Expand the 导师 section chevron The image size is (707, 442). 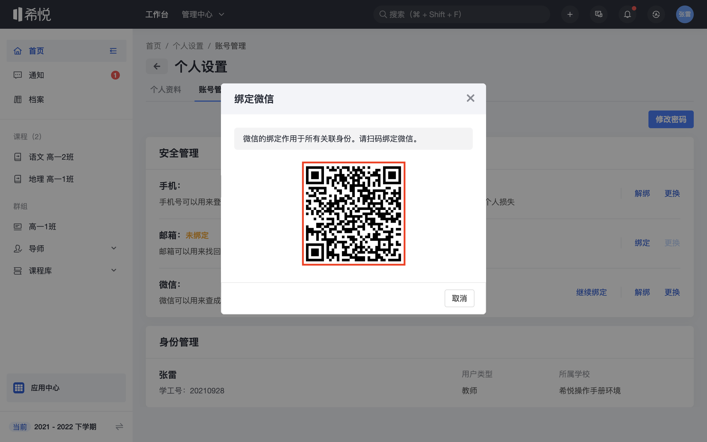click(x=114, y=248)
